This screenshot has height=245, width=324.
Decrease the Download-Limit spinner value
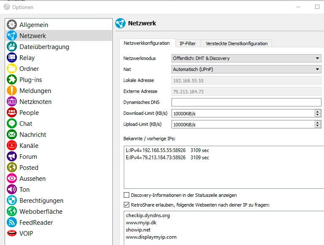(x=318, y=115)
